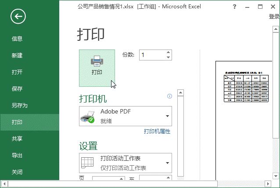Click the Help question mark icon

click(234, 7)
